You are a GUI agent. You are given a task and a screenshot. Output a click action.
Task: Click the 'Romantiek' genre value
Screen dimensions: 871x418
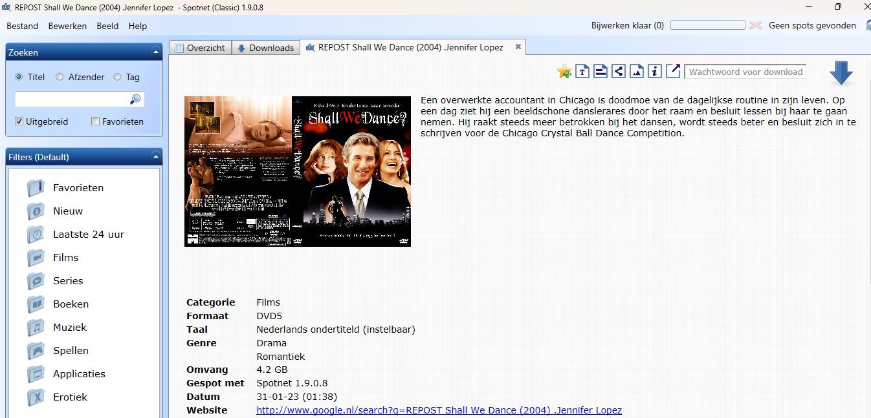coord(281,357)
